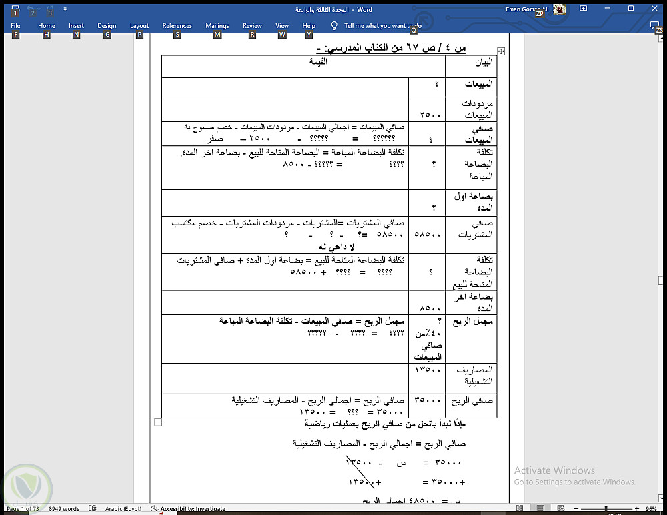Click the Comments speech bubble icon

point(654,25)
